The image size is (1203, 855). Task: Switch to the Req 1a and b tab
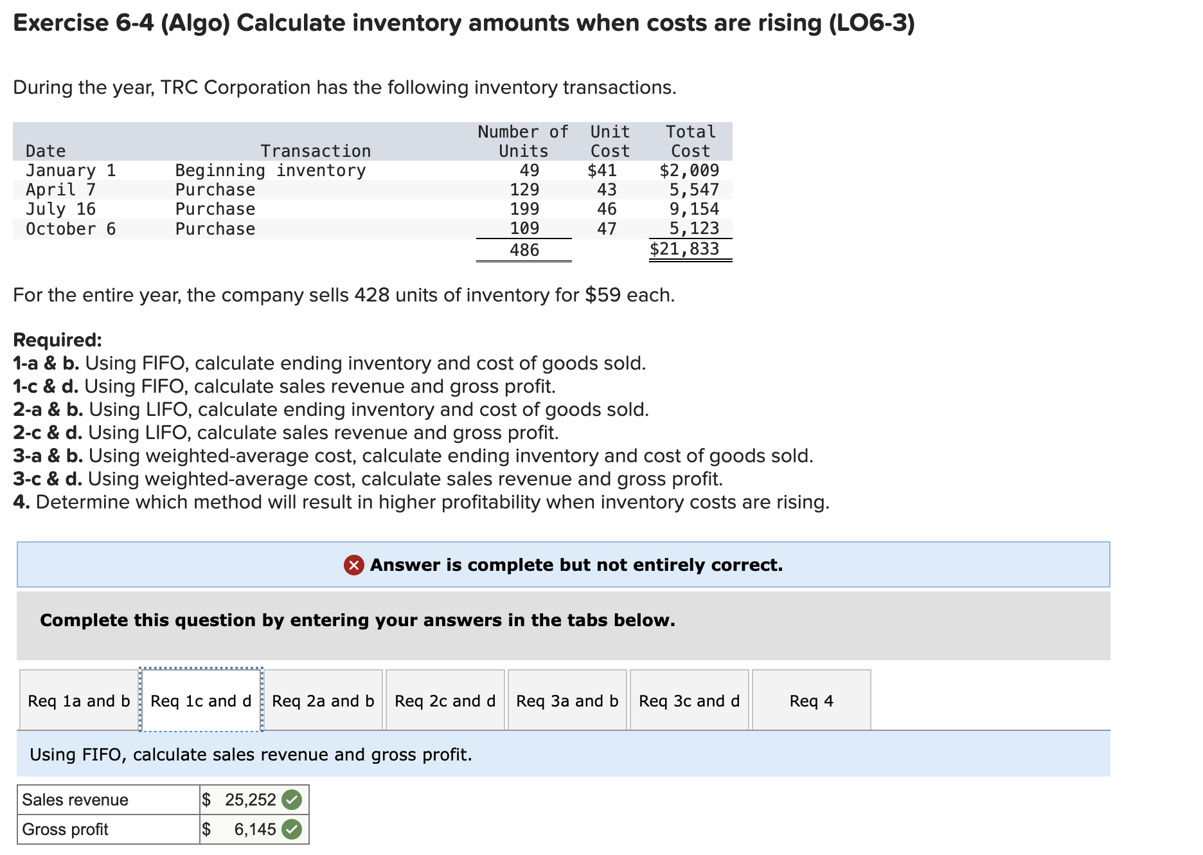tap(78, 701)
